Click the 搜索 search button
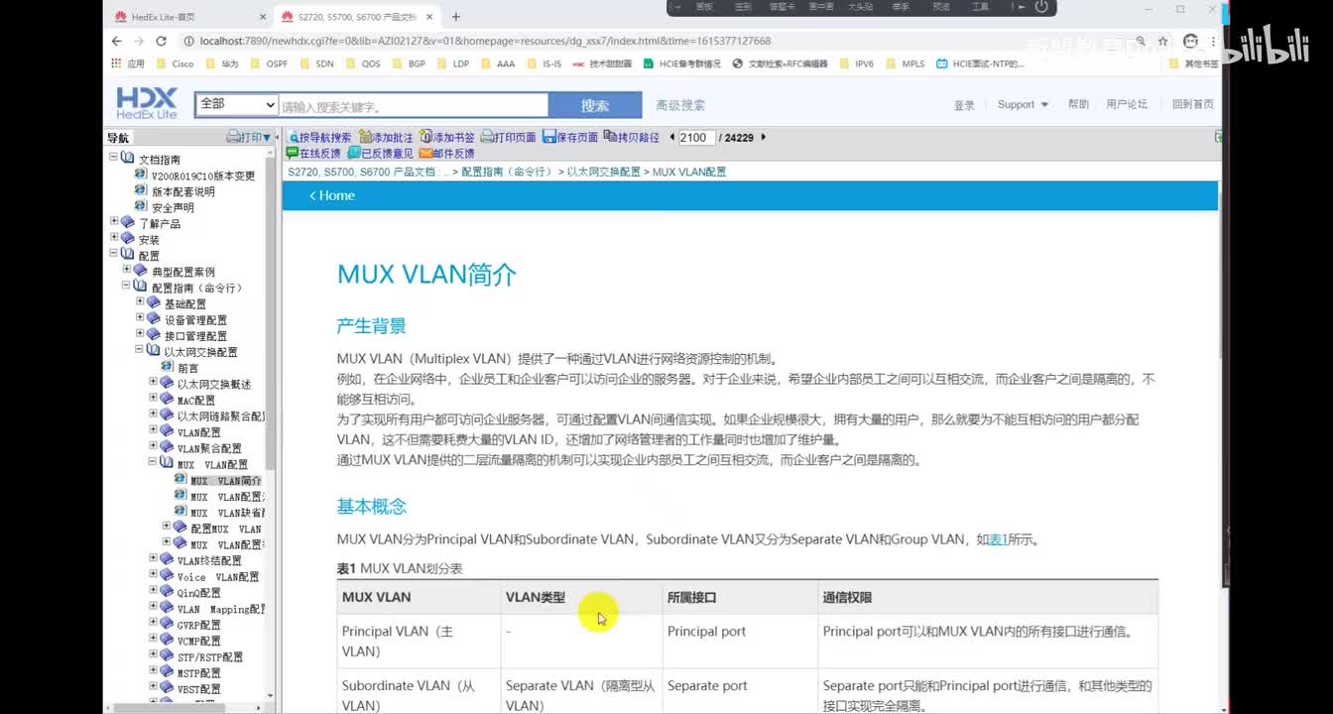Viewport: 1333px width, 714px height. pyautogui.click(x=595, y=105)
